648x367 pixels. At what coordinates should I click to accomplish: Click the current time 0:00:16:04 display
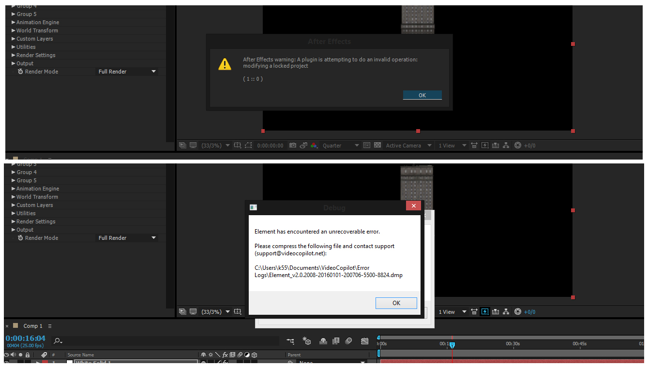[x=25, y=338]
